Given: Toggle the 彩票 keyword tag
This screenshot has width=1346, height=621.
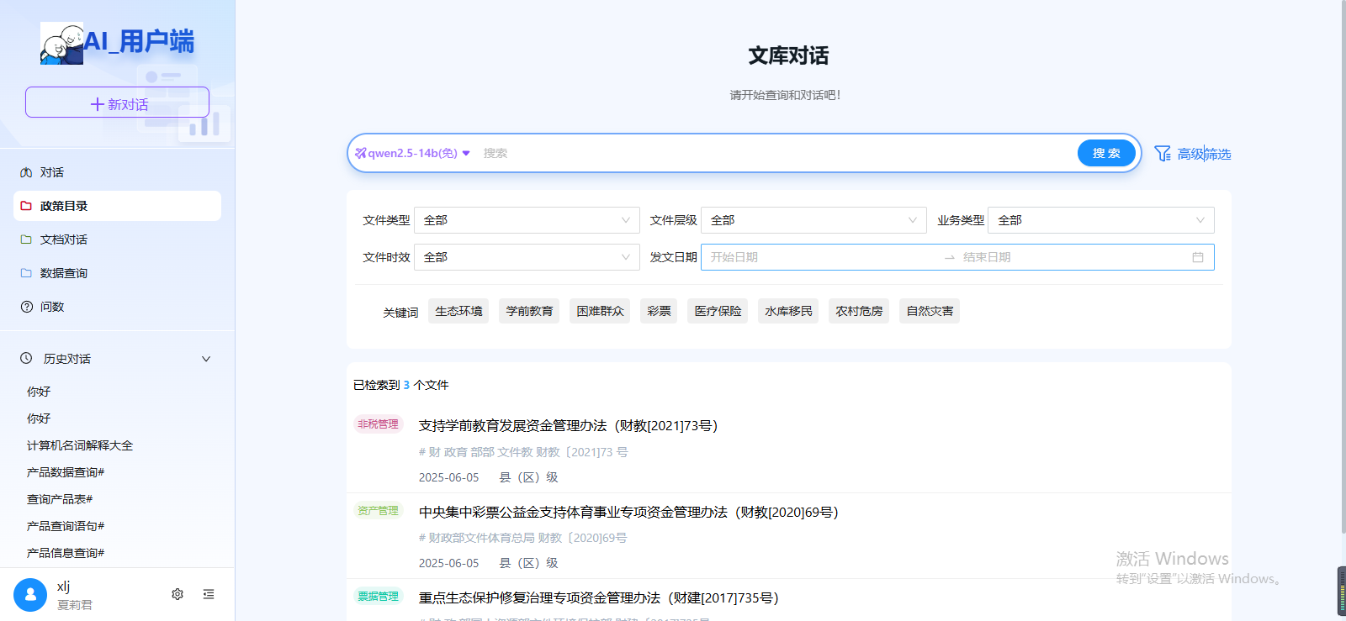Looking at the screenshot, I should pyautogui.click(x=659, y=311).
